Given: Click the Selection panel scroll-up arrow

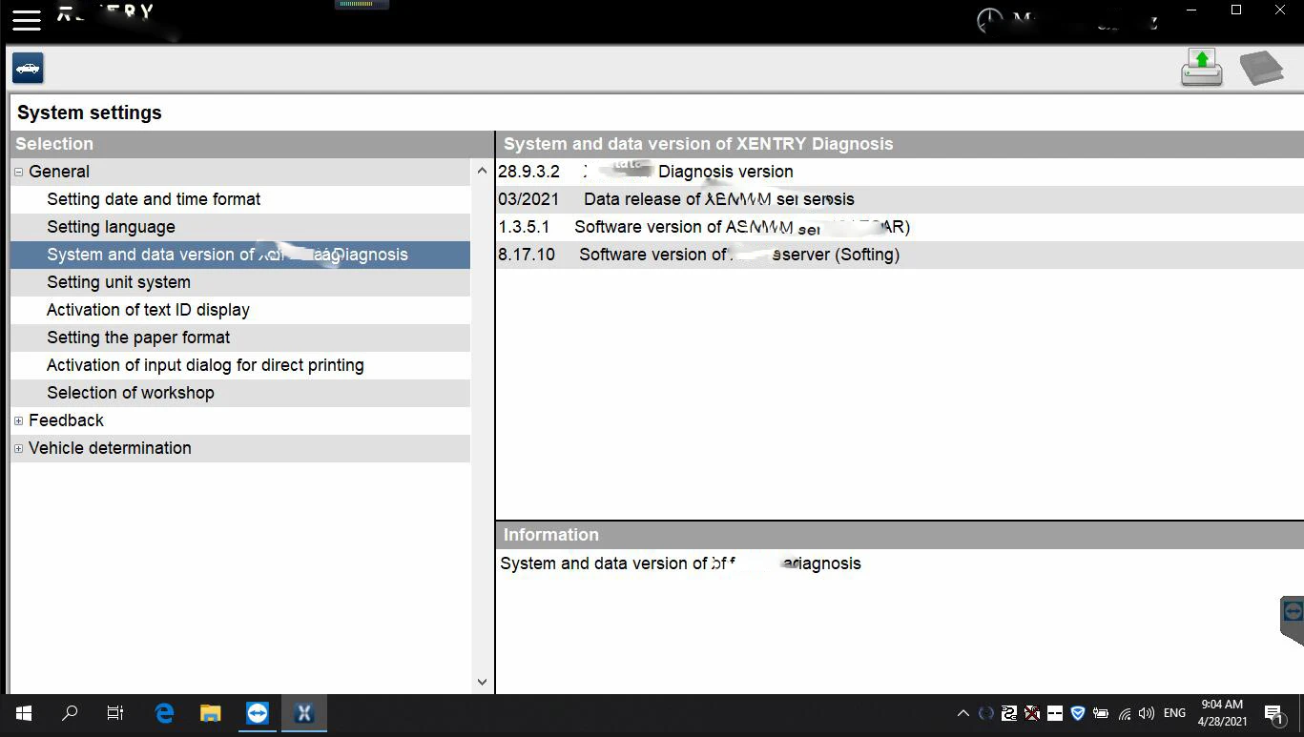Looking at the screenshot, I should 482,172.
